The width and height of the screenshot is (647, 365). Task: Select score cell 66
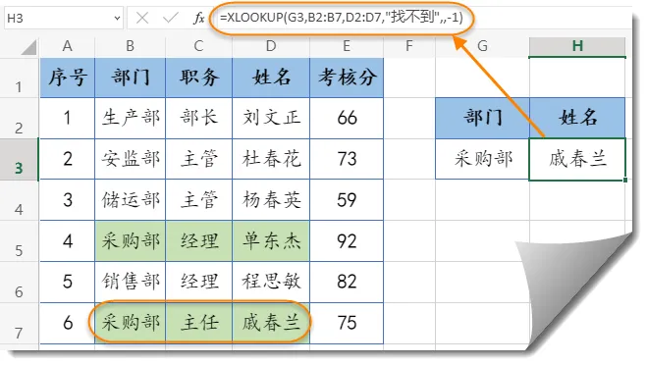(347, 118)
